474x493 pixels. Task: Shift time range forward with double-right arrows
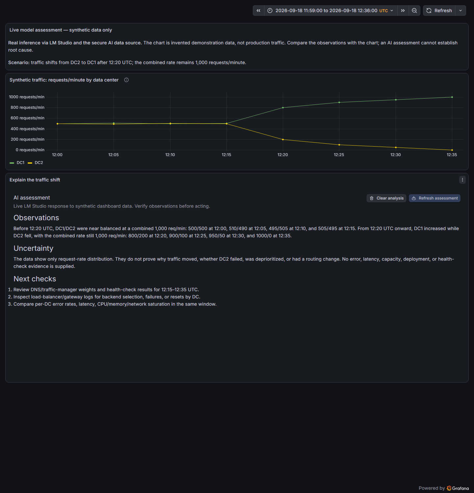[x=403, y=11]
